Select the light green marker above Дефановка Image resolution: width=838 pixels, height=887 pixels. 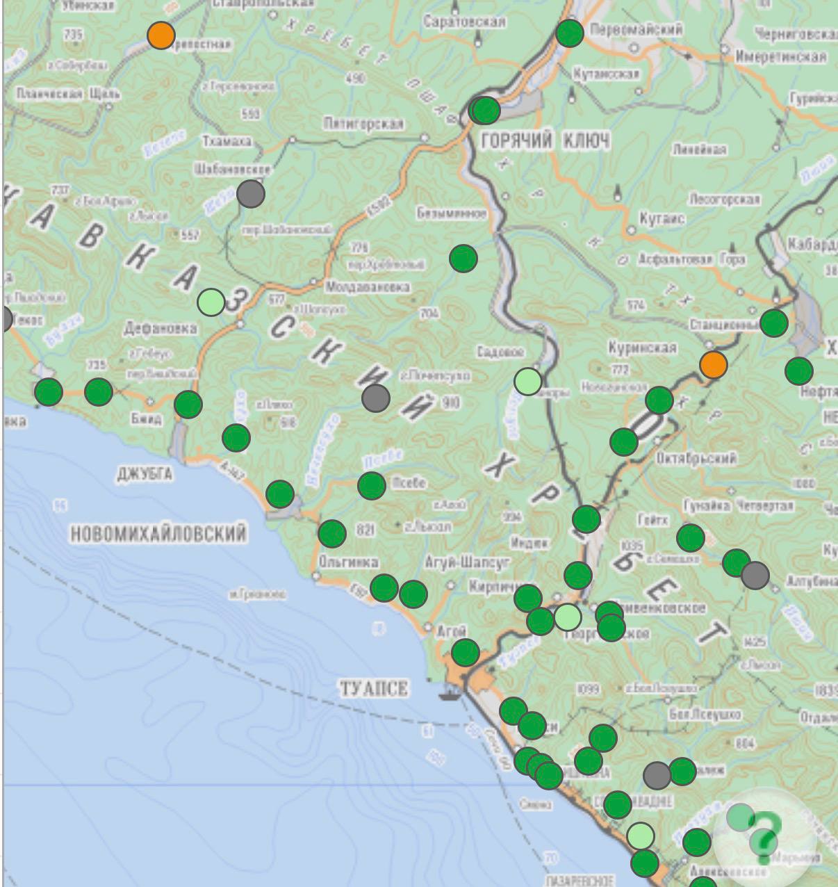pyautogui.click(x=211, y=302)
